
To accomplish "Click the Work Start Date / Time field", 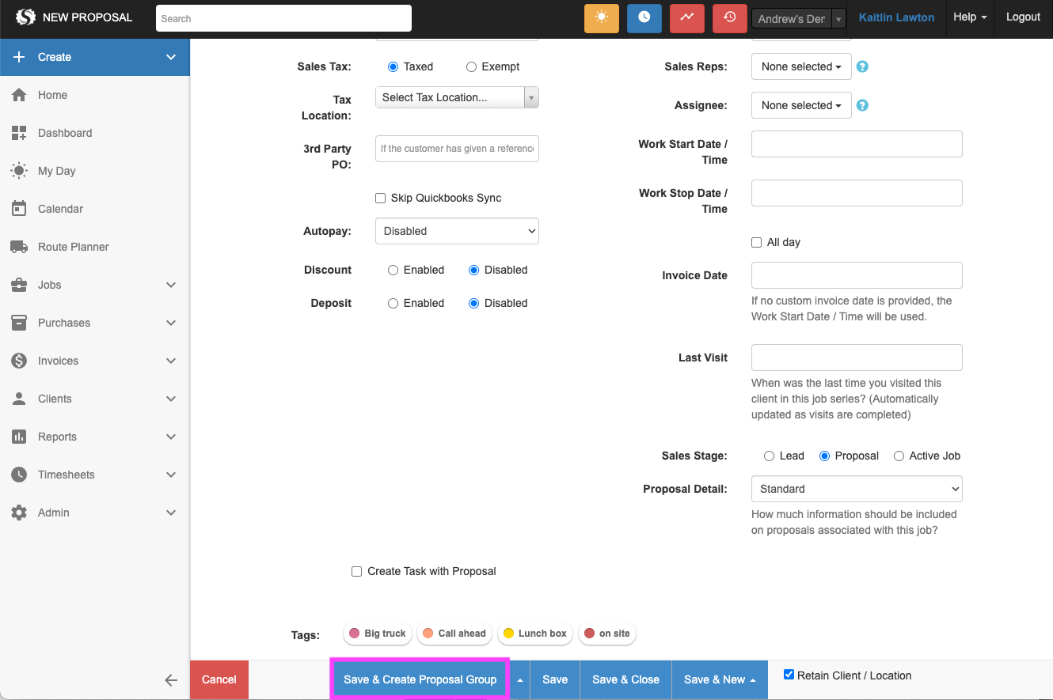I will tap(856, 144).
